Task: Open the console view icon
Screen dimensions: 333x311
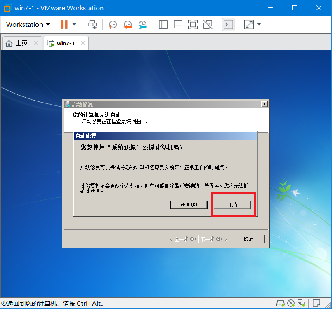Action: (x=228, y=25)
